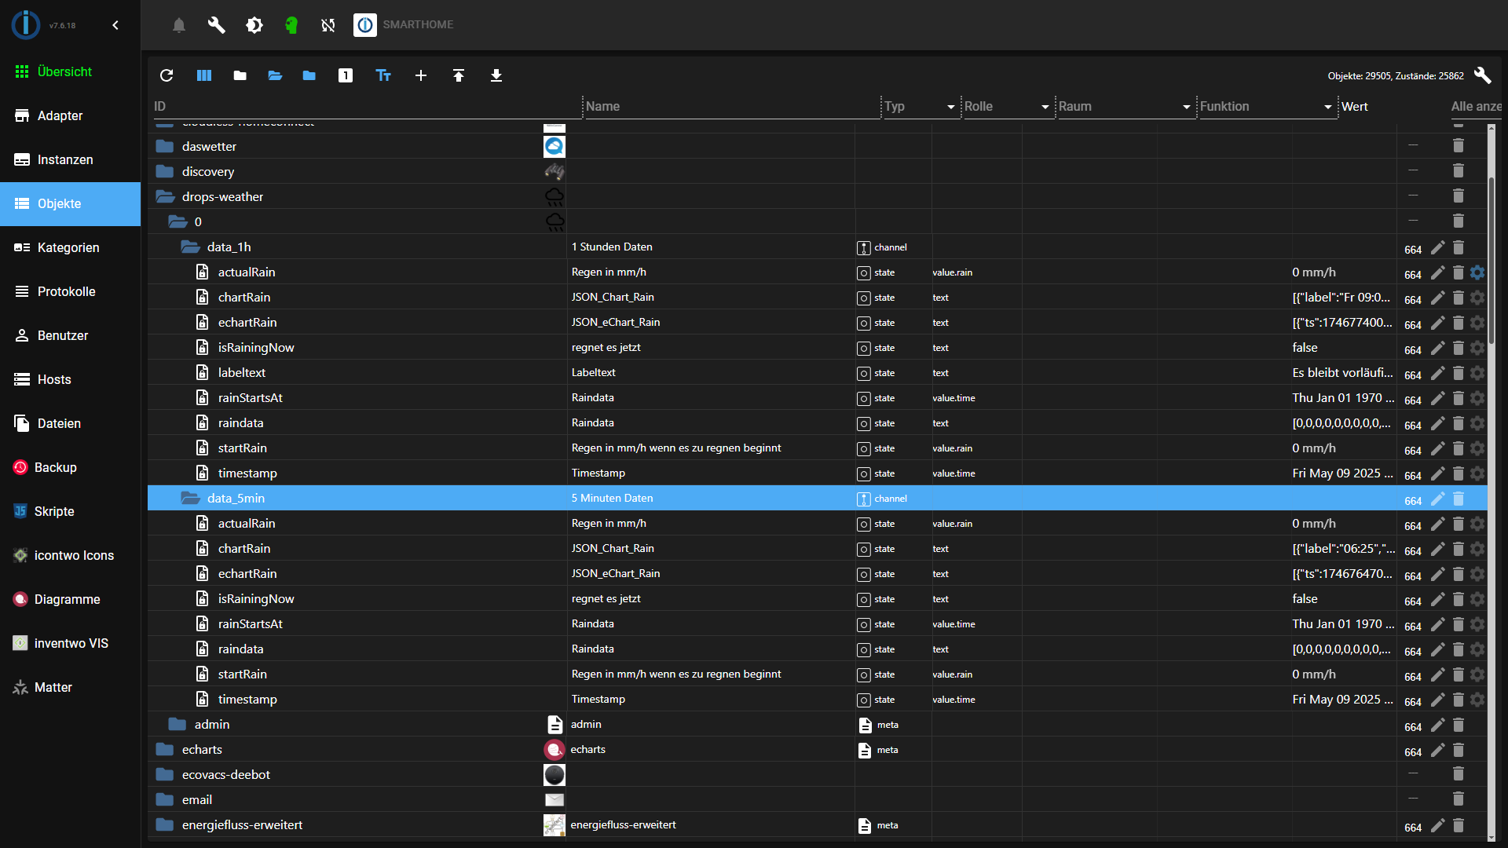Click the download objects icon

496,75
